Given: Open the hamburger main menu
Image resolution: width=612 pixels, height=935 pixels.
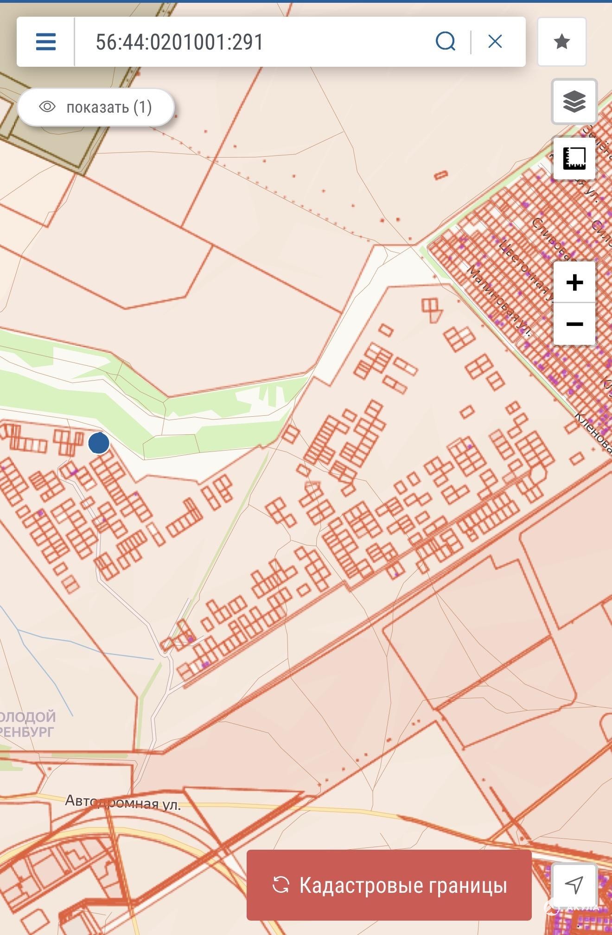Looking at the screenshot, I should pos(46,42).
